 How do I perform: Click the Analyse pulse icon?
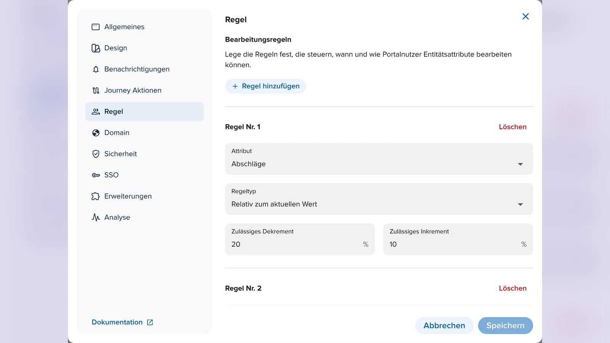coord(96,217)
